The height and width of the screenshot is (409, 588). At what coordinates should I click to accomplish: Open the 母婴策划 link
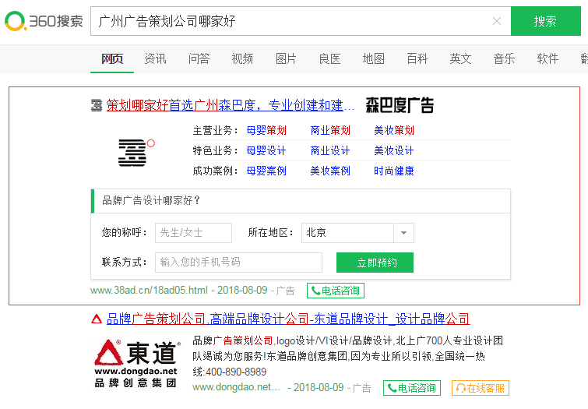coord(266,130)
